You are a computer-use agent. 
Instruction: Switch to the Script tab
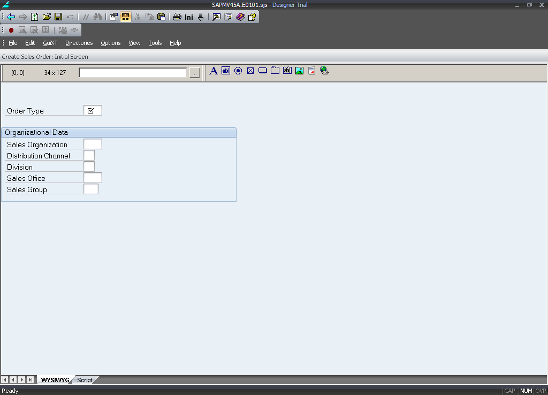click(x=85, y=380)
